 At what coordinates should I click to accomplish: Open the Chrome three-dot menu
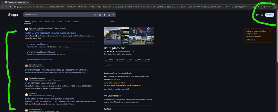(x=276, y=7)
